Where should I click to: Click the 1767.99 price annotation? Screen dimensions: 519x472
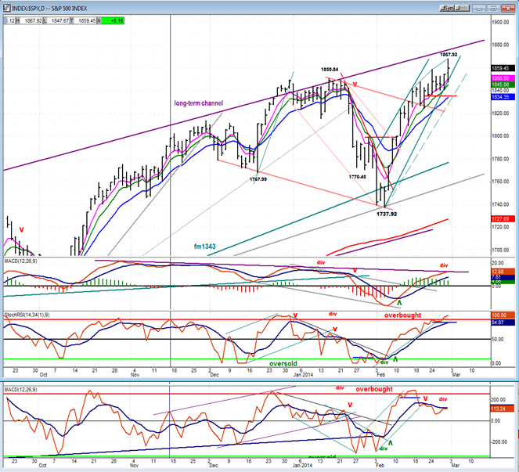258,179
